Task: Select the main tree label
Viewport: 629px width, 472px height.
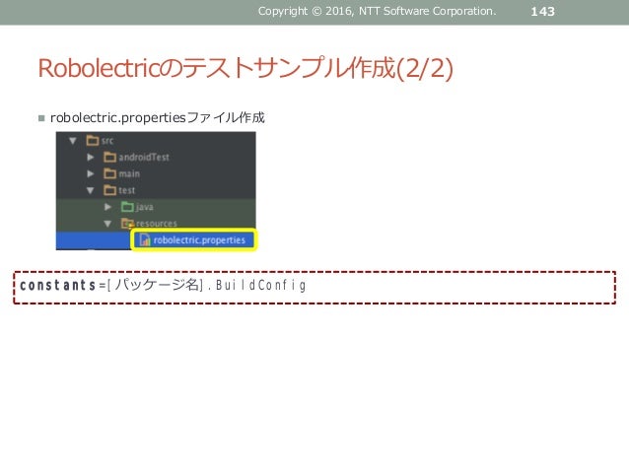Action: (x=129, y=173)
